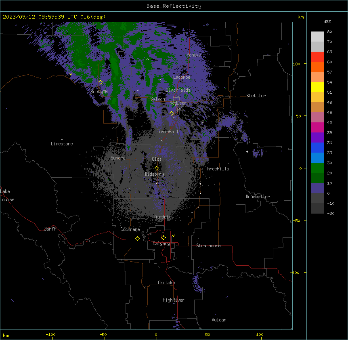Select the Cochrane label
The image size is (348, 340).
coord(130,229)
